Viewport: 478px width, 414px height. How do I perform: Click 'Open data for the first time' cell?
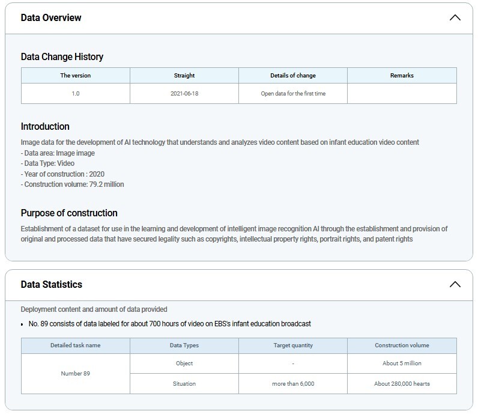(293, 94)
